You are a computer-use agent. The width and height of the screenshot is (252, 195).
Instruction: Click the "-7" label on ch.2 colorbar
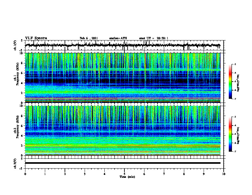[x=234, y=151]
